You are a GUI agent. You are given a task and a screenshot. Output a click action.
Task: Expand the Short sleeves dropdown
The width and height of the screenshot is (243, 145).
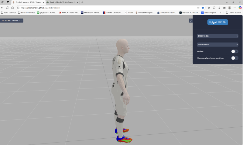pyautogui.click(x=217, y=44)
